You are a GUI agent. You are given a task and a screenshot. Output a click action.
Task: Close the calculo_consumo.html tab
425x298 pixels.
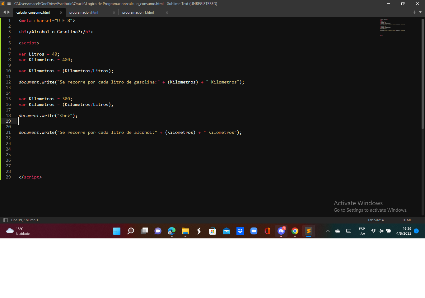[x=61, y=13]
